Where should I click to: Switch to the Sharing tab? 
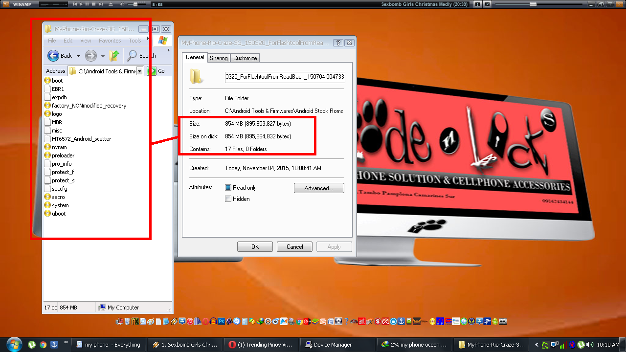click(x=219, y=58)
